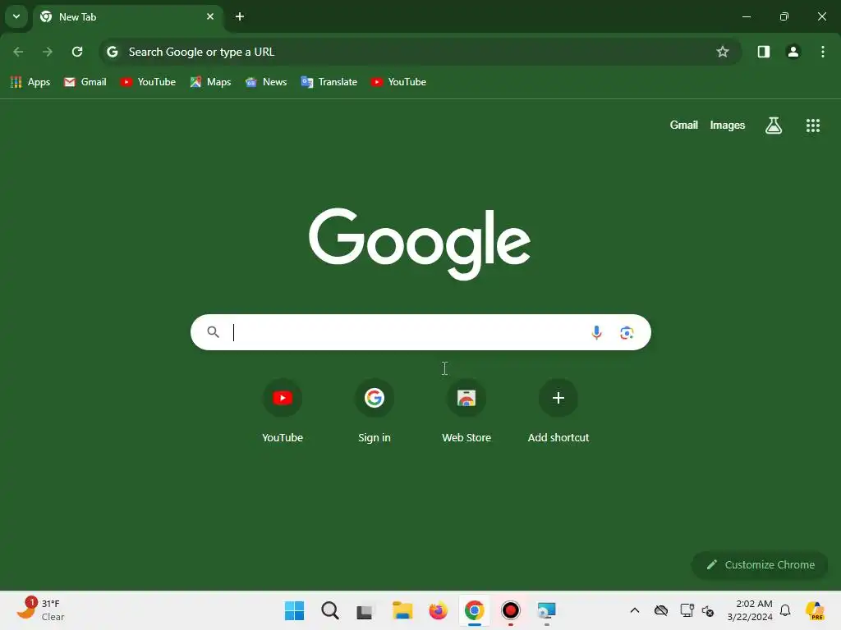Screen dimensions: 841x630
Task: Click Chrome icon on taskbar
Action: pyautogui.click(x=474, y=610)
